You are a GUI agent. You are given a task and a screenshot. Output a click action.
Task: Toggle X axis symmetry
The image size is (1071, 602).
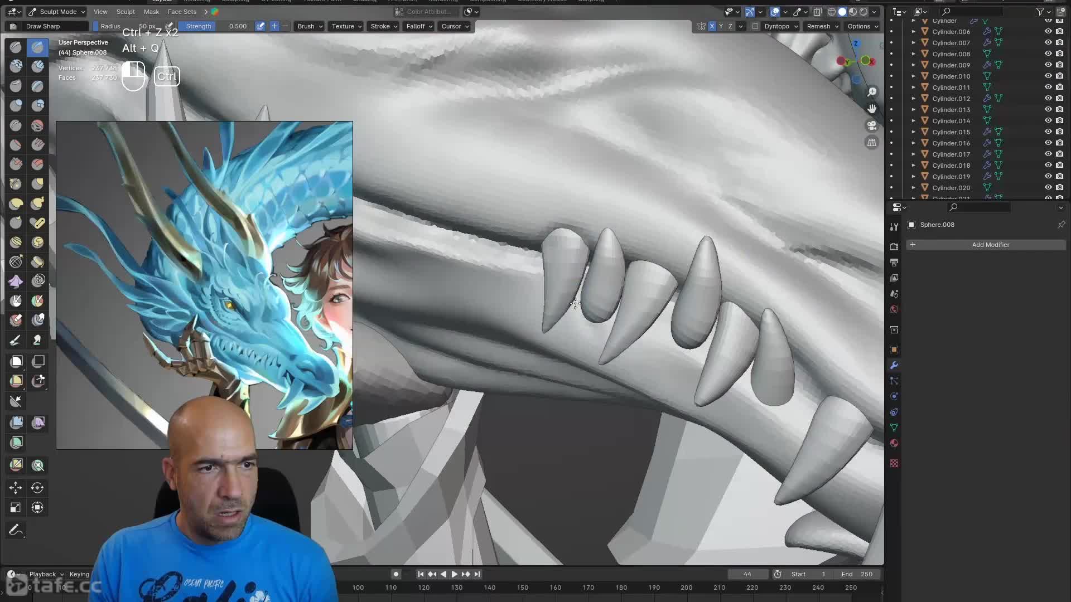pyautogui.click(x=712, y=26)
